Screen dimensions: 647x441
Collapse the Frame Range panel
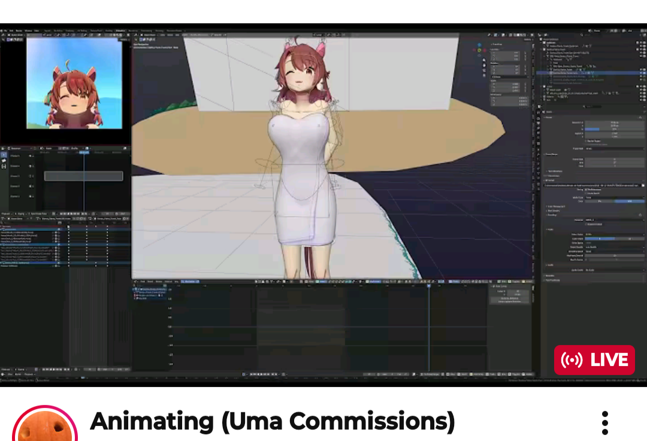(551, 154)
